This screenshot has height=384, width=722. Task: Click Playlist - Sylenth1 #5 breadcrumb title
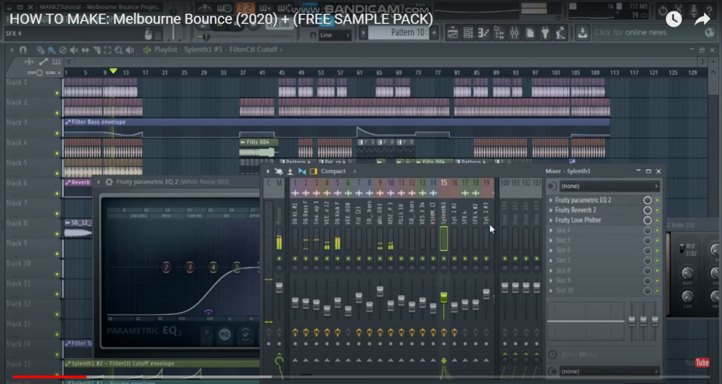click(x=216, y=50)
